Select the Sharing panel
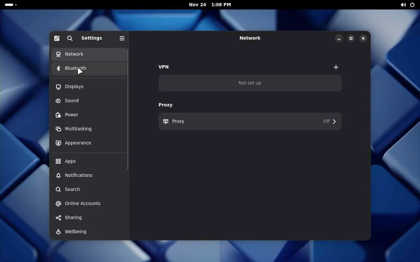This screenshot has height=262, width=420. (x=89, y=217)
